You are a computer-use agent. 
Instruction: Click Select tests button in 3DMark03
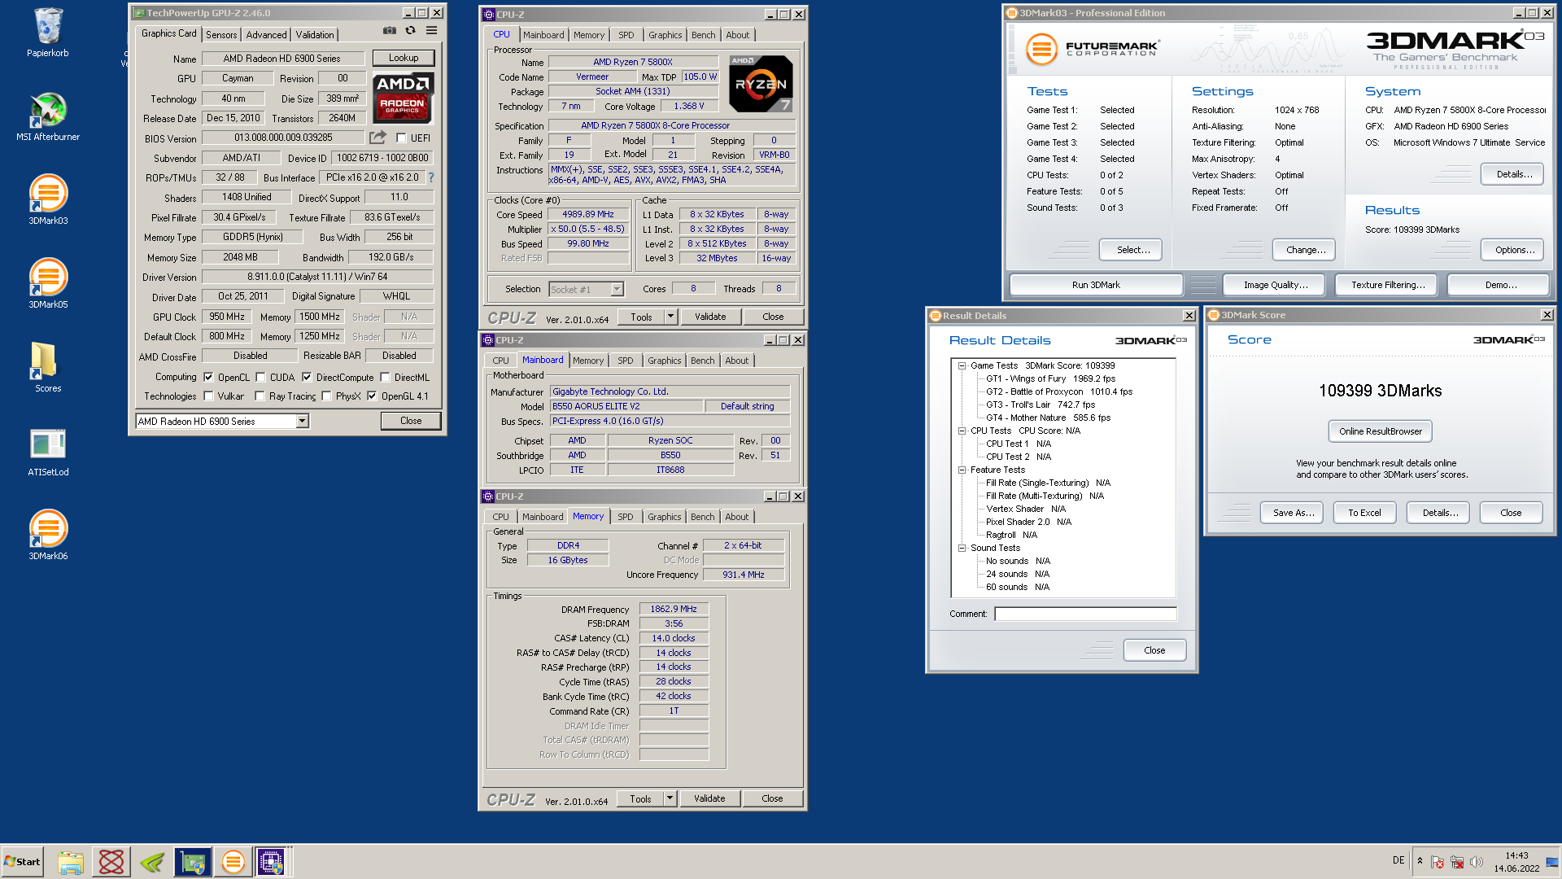1132,250
